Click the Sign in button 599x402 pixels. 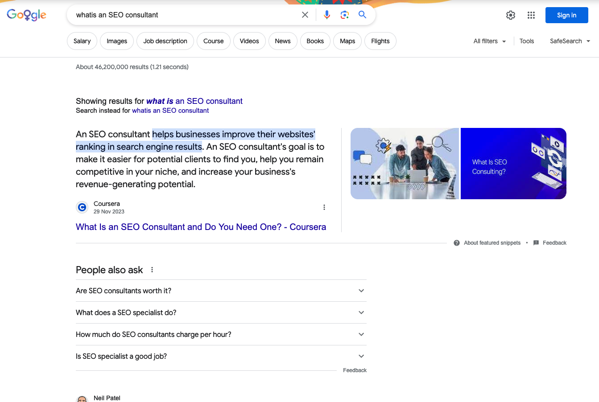[x=566, y=15]
